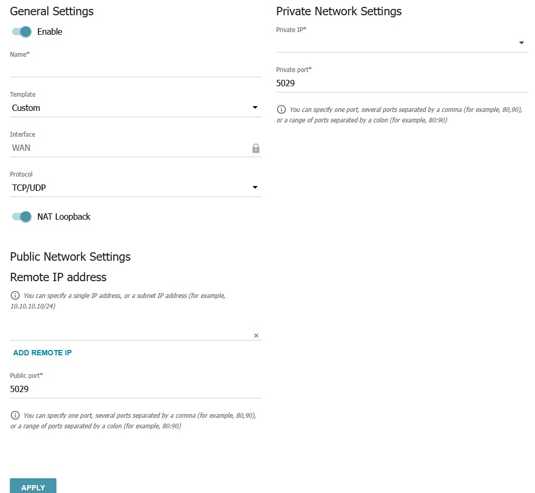
Task: Click the NAT Loopback label text
Action: (x=64, y=217)
